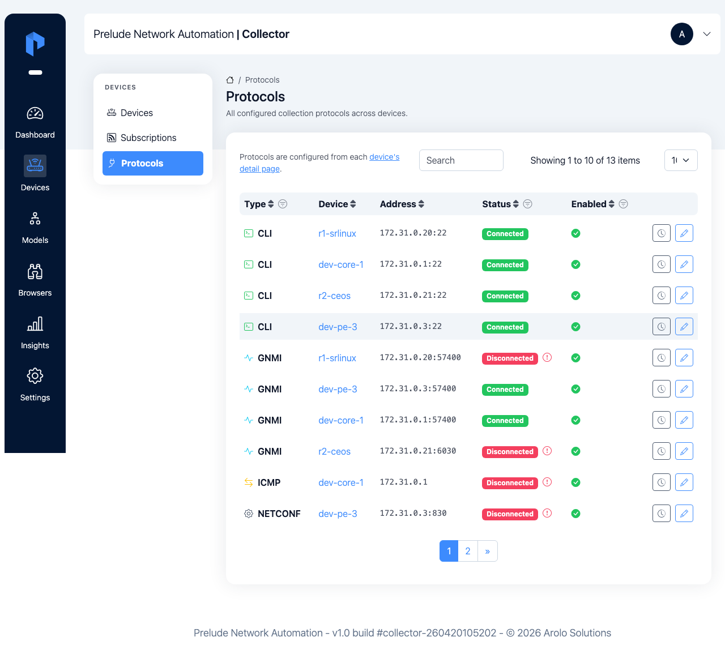Open the Status column filter
Image resolution: width=725 pixels, height=654 pixels.
coord(527,204)
